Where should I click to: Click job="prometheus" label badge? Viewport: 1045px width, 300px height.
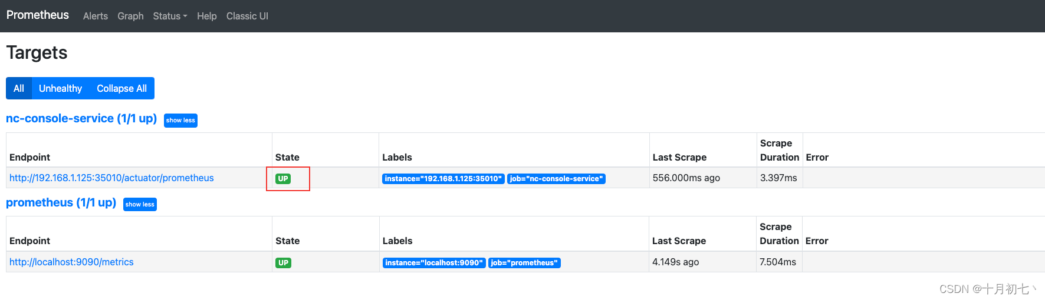pyautogui.click(x=524, y=262)
